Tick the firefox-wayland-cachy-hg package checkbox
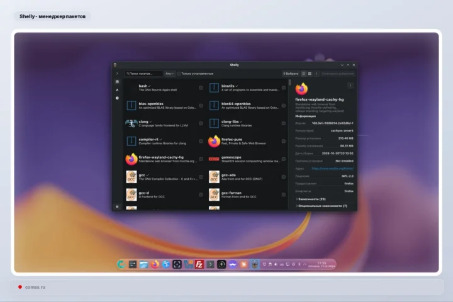The width and height of the screenshot is (453, 302). click(201, 159)
